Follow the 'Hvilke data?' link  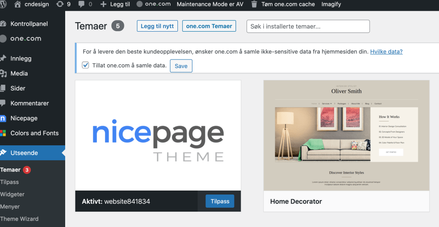(x=386, y=52)
